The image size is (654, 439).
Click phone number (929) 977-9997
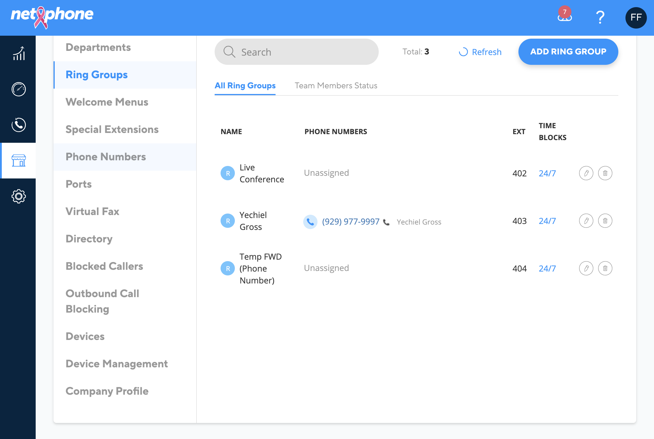351,222
